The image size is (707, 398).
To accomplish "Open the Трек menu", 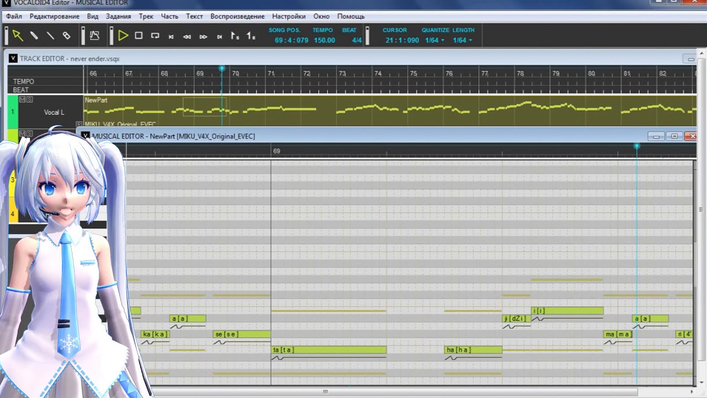I will pyautogui.click(x=146, y=17).
